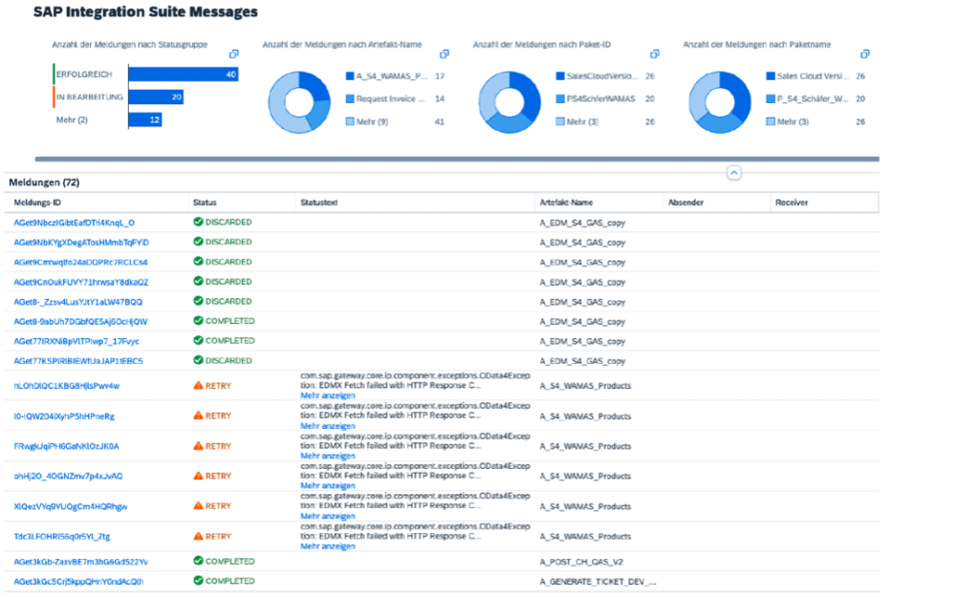The image size is (979, 598).
Task: Select the Request Invoice legend swatch
Action: pyautogui.click(x=350, y=98)
